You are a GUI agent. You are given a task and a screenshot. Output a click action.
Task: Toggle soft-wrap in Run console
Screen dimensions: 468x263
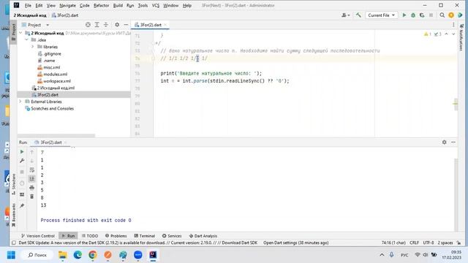[32, 170]
